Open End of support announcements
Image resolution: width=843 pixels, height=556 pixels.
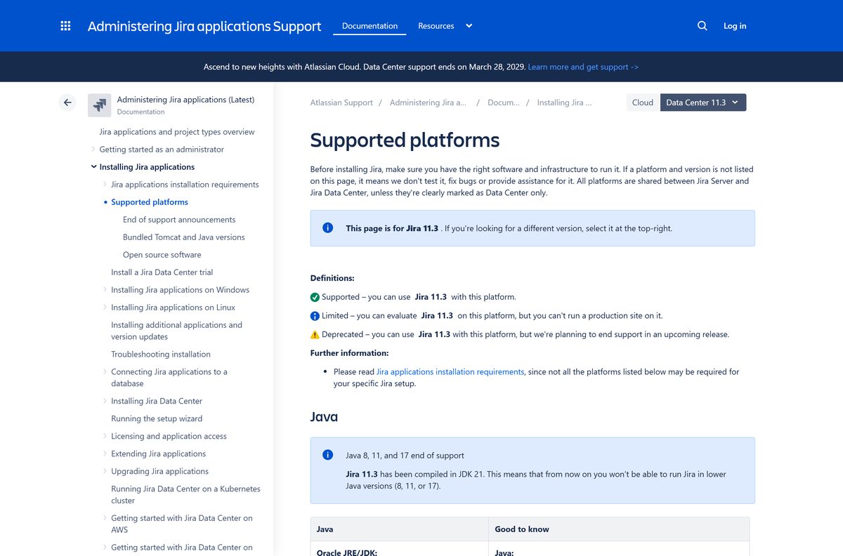tap(179, 220)
